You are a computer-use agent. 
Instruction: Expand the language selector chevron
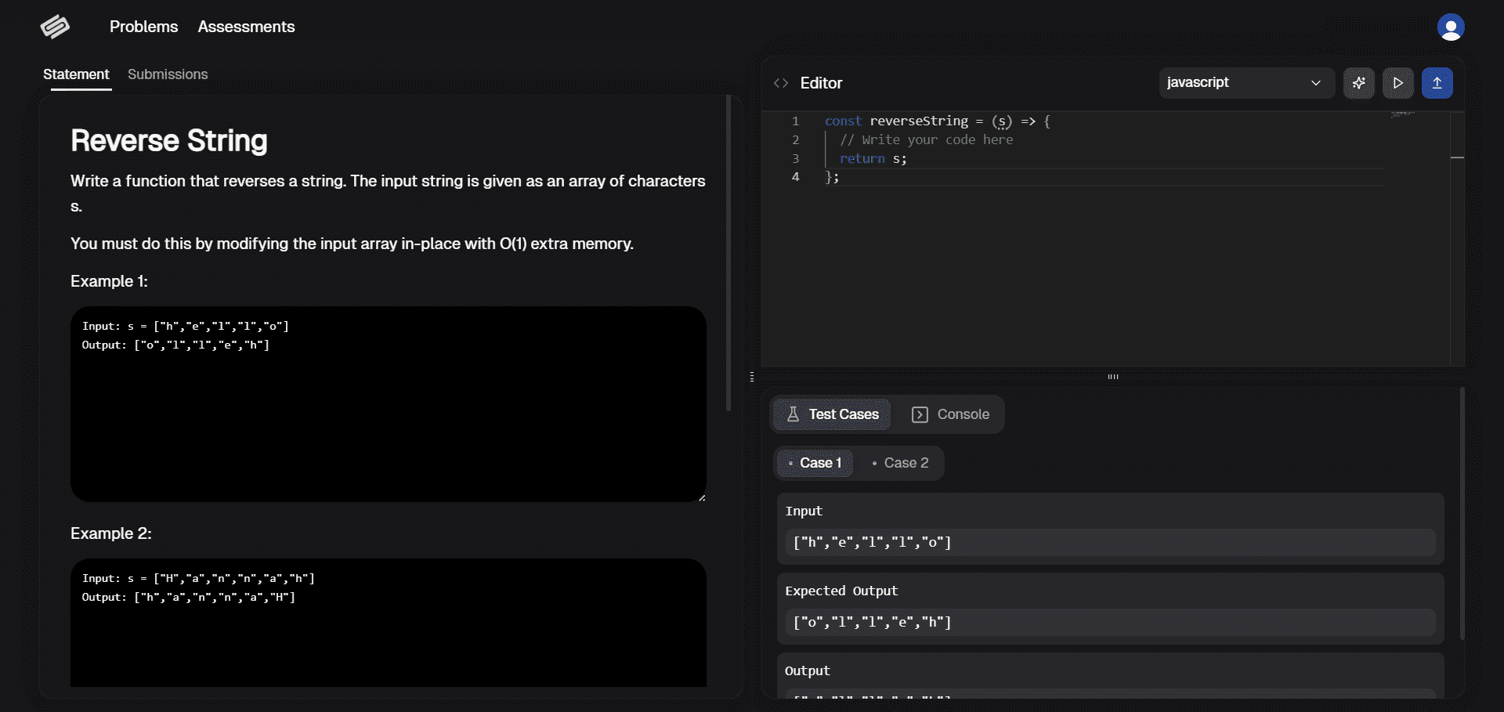pos(1316,83)
